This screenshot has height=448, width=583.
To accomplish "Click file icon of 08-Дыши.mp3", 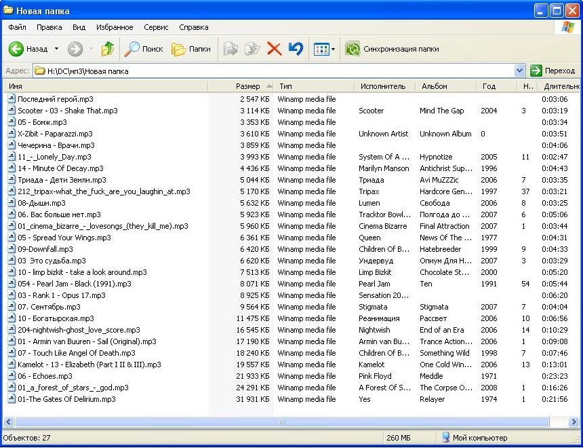I will (x=12, y=203).
